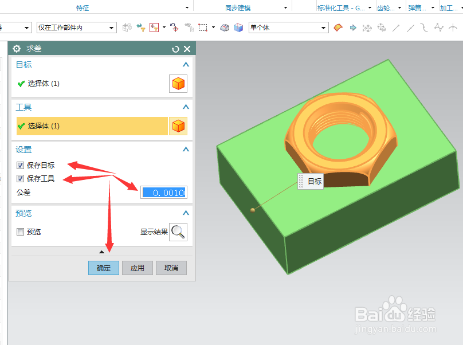
Task: Click the small black triangle to collapse dialog options
Action: (101, 252)
